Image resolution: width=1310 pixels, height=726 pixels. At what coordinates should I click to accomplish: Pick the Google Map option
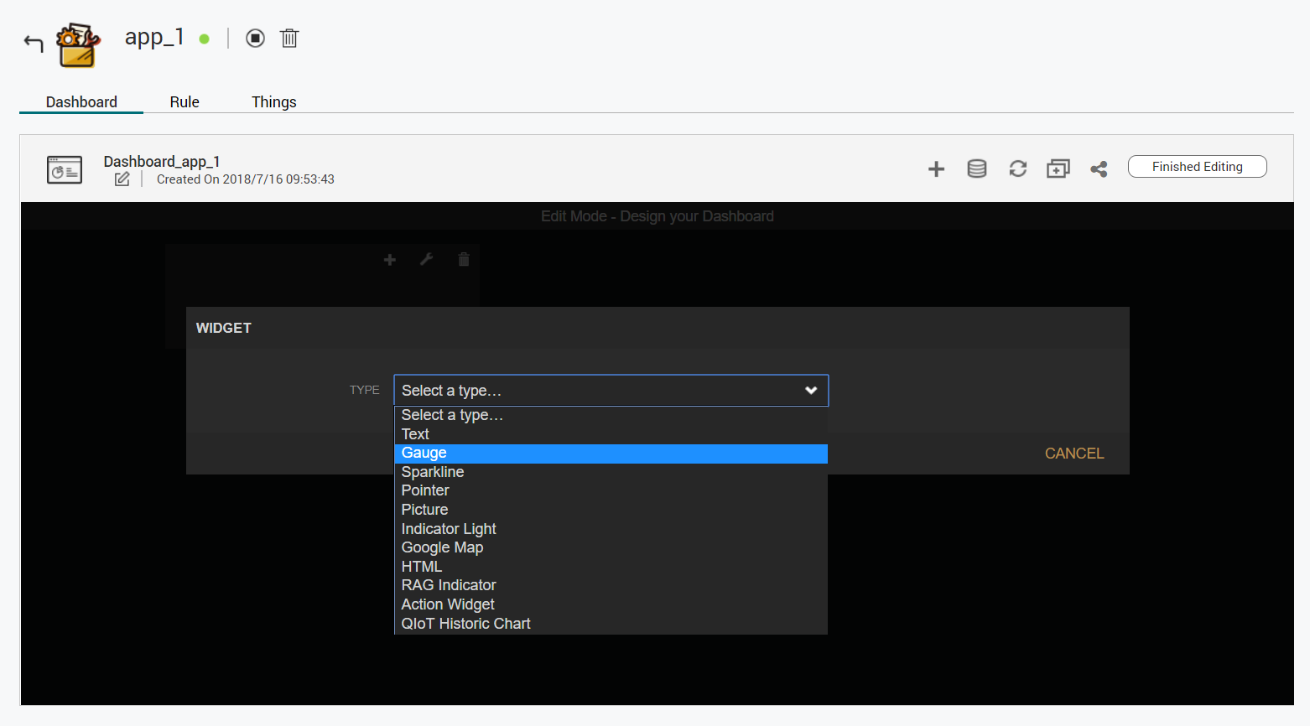[442, 547]
